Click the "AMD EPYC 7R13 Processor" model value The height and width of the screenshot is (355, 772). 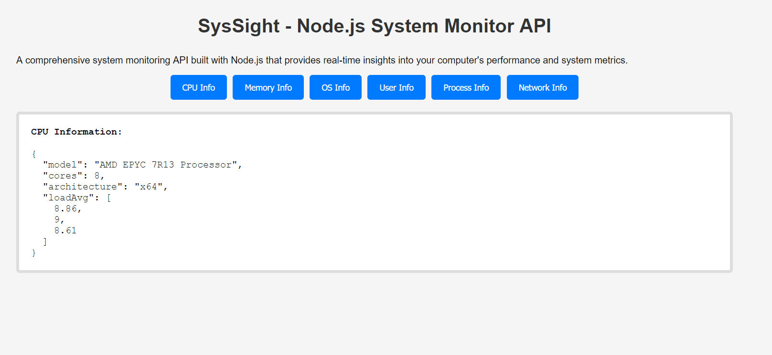[166, 165]
